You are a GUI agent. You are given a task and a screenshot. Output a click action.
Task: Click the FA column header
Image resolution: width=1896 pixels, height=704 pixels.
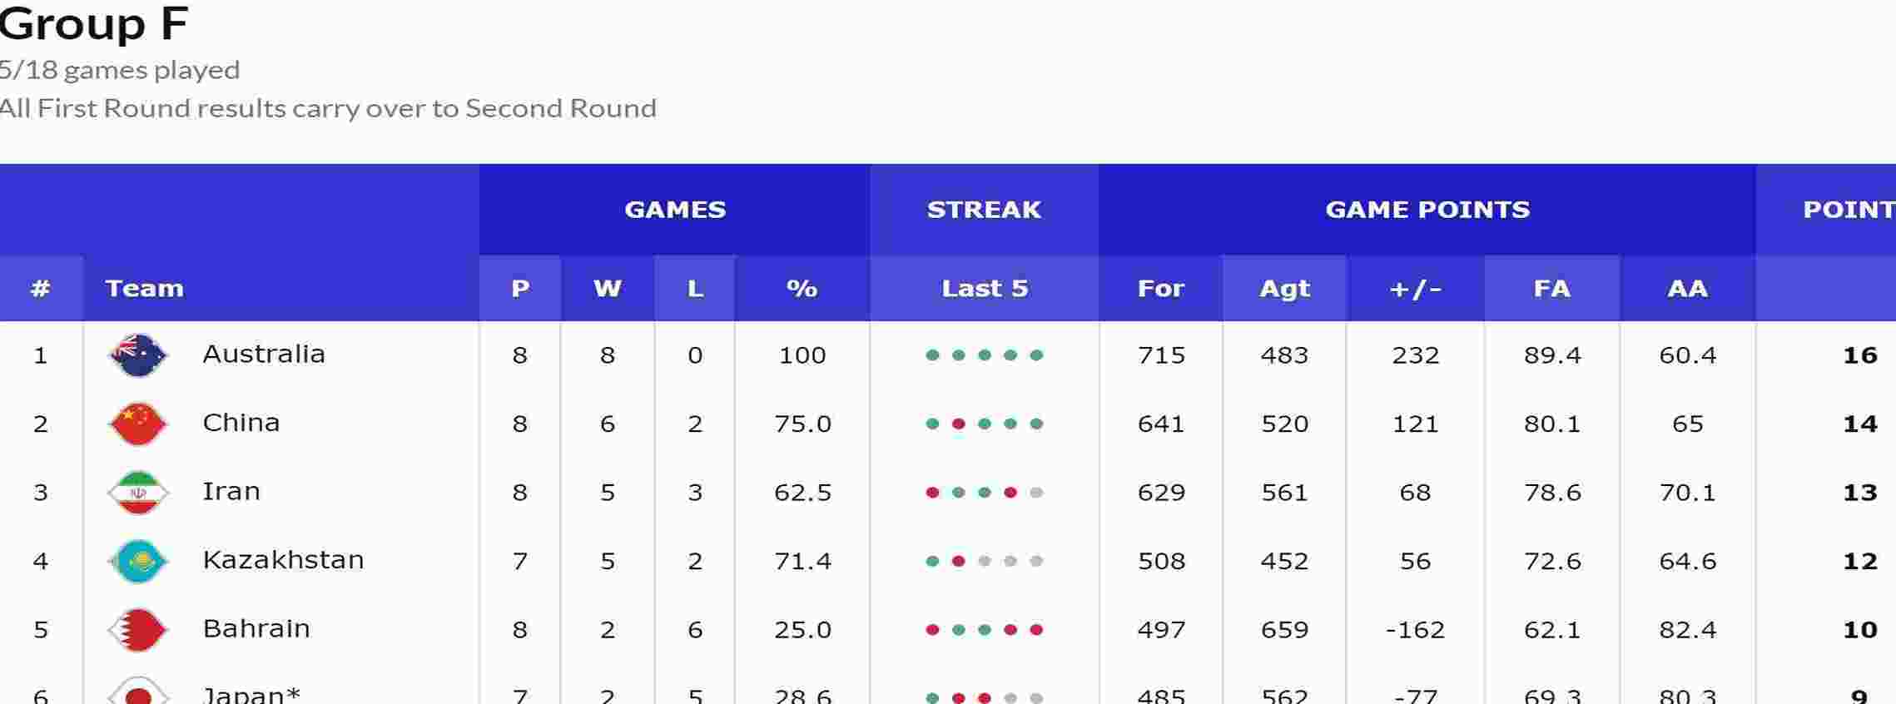pyautogui.click(x=1552, y=289)
